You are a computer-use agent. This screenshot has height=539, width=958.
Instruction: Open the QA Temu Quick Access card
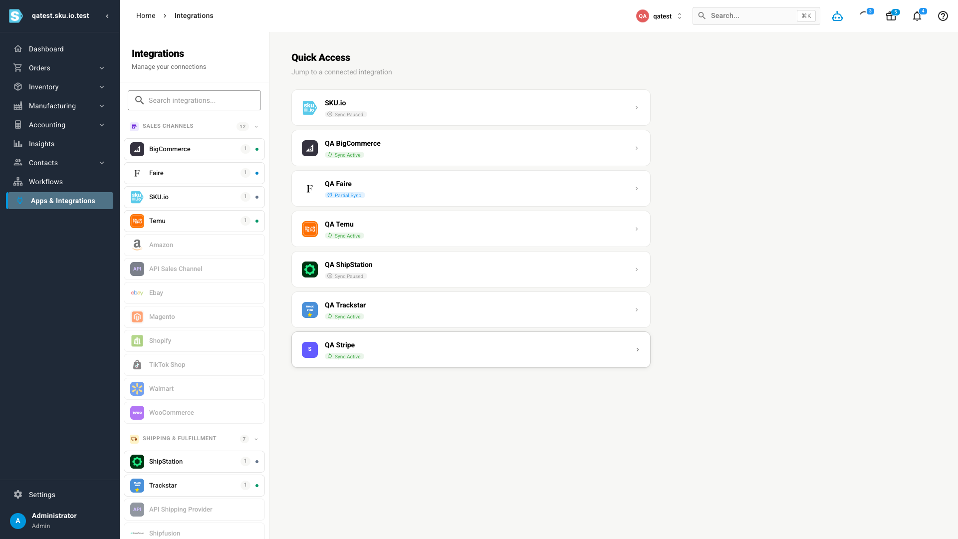[471, 229]
